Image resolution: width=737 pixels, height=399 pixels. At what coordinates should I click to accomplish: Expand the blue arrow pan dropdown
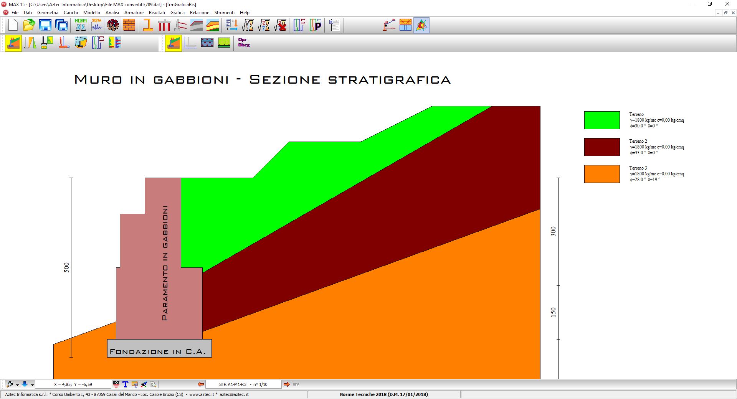point(32,384)
